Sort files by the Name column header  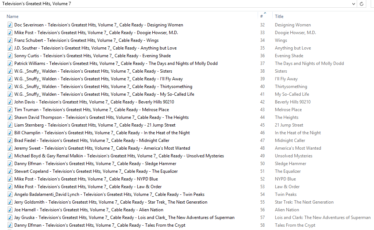(x=12, y=17)
